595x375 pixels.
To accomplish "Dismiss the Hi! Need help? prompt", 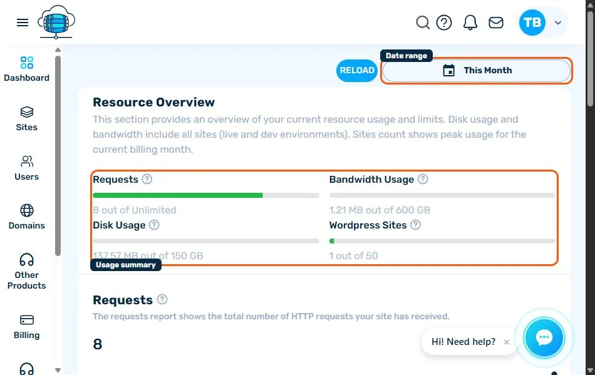I will [x=507, y=342].
